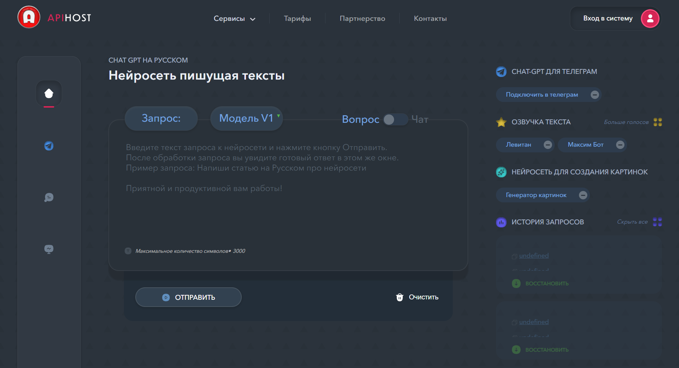Click the history icon beside ИСТОРИЯ ЗАПРОСОВ

pos(501,222)
